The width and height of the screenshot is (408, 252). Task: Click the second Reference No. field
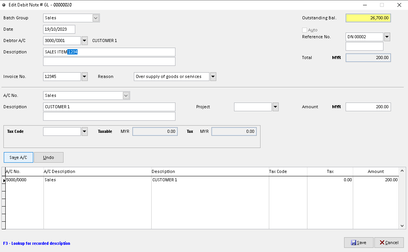click(x=364, y=46)
